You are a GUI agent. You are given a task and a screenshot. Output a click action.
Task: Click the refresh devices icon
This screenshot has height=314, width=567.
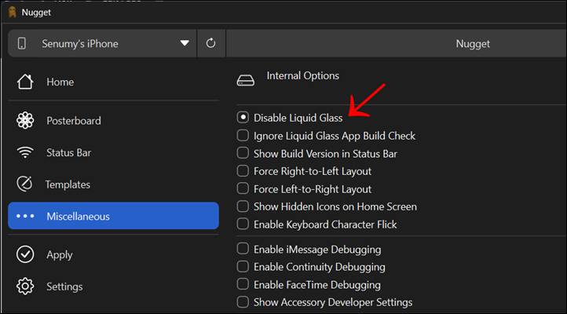pyautogui.click(x=210, y=44)
